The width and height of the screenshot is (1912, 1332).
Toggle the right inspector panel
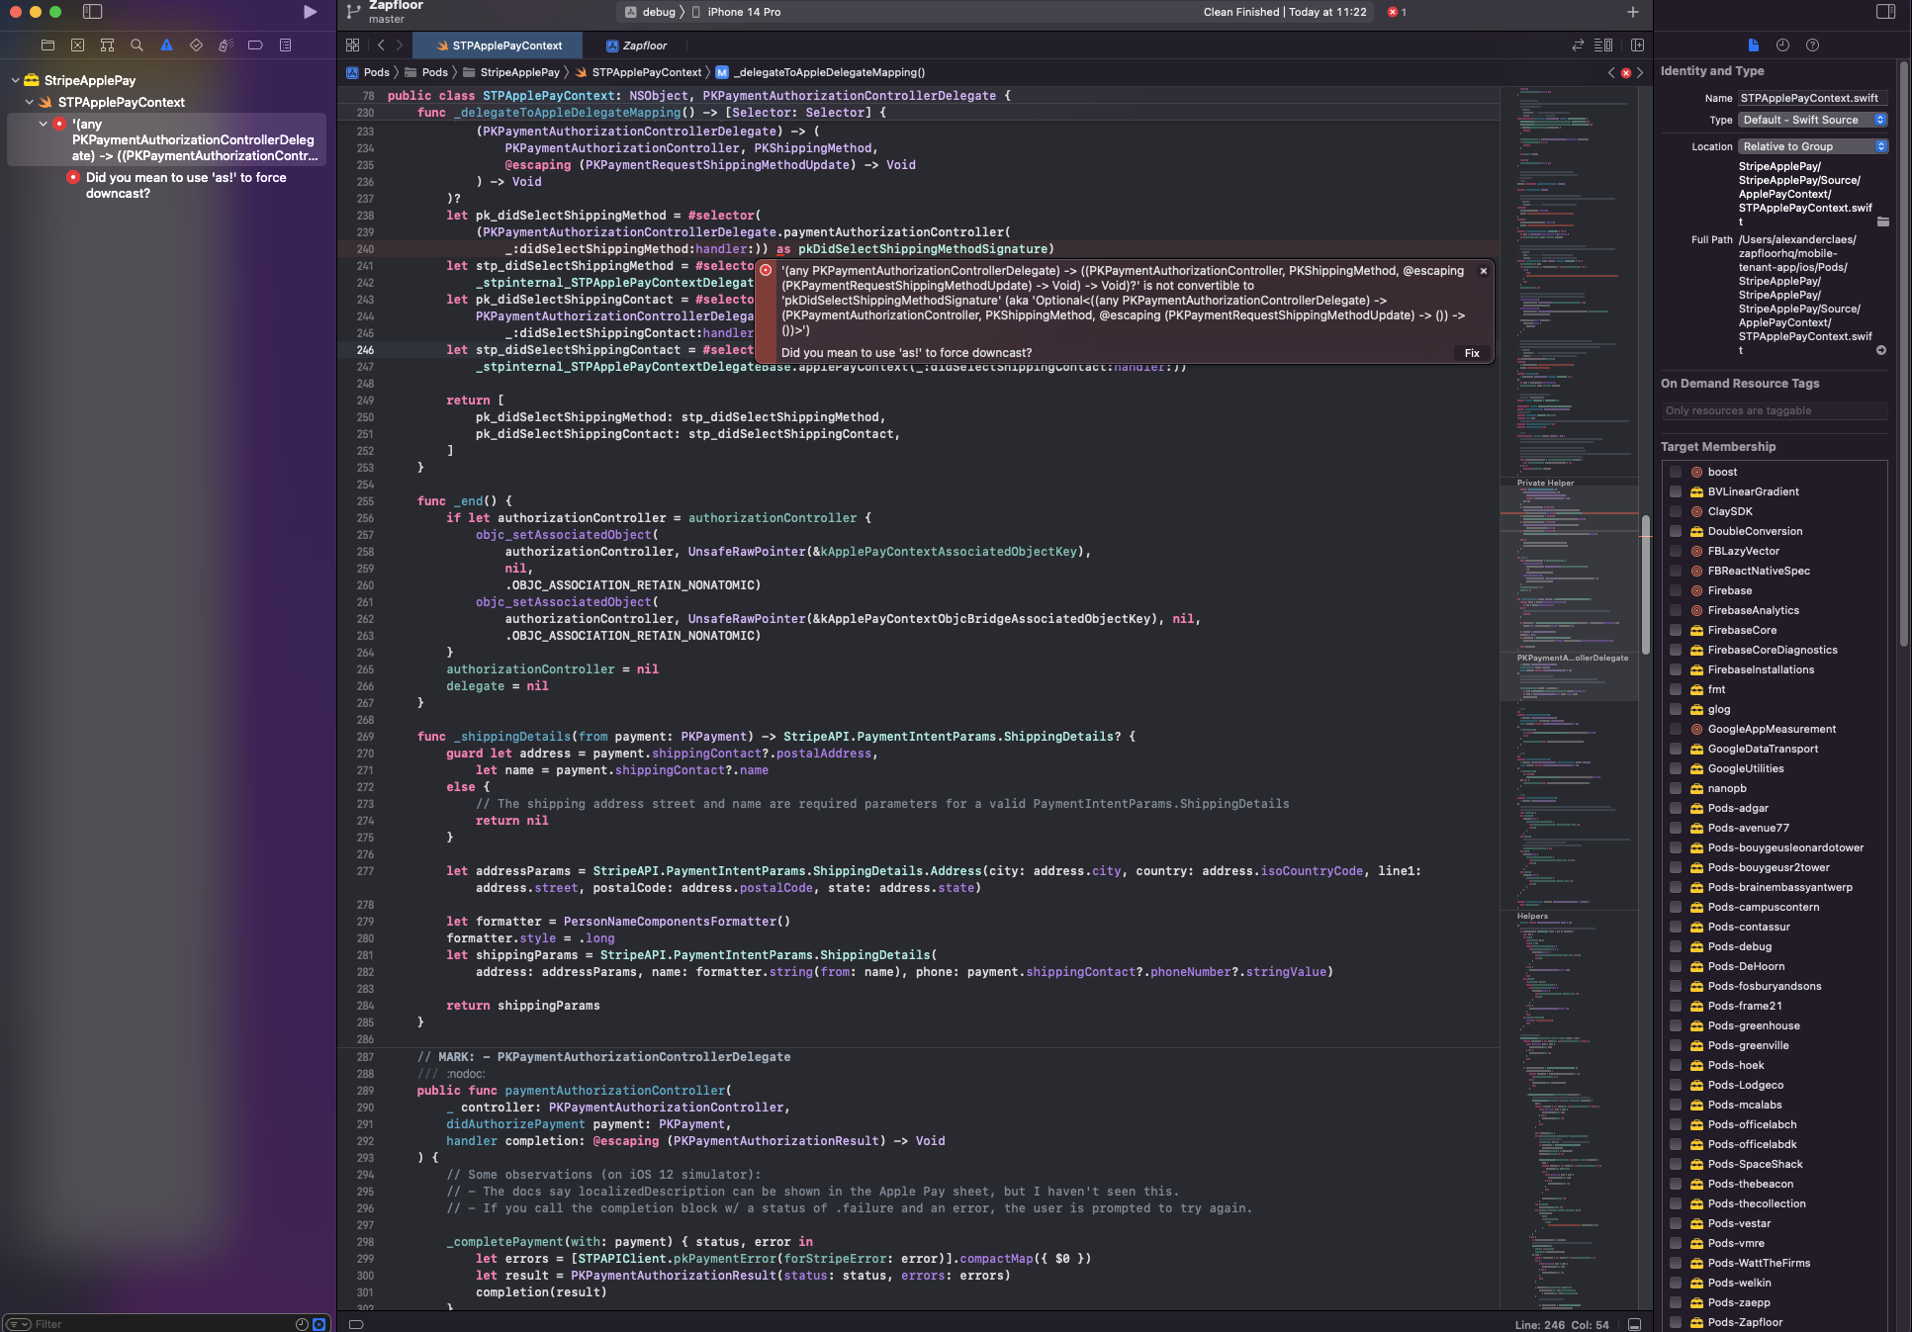click(1885, 12)
